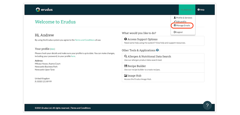Click the 'Welcome to Erudus' heading

click(55, 22)
